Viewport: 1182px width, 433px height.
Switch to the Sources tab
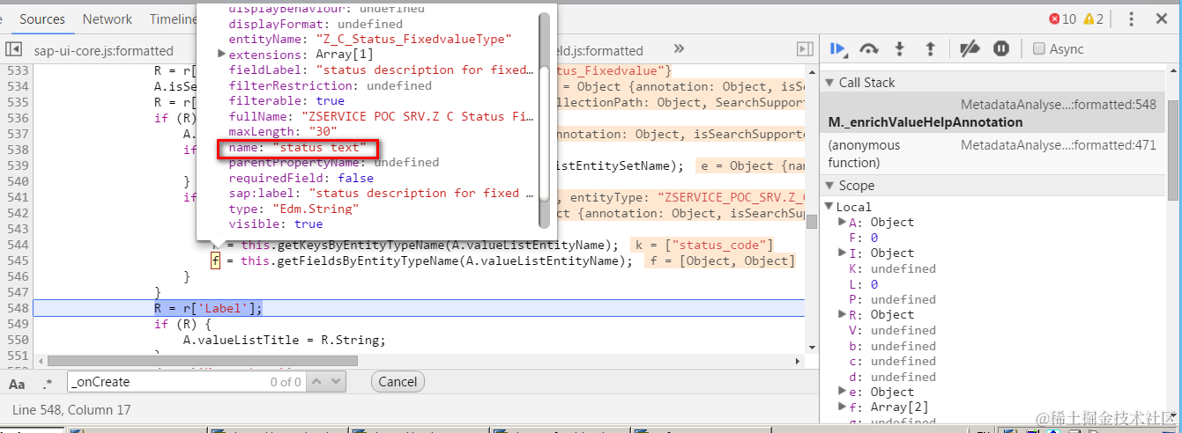(42, 18)
